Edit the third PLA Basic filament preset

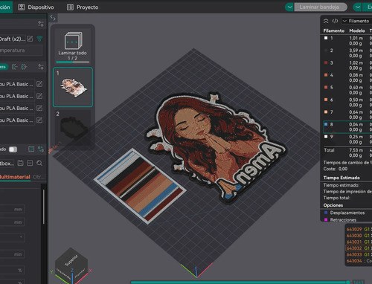tap(39, 108)
